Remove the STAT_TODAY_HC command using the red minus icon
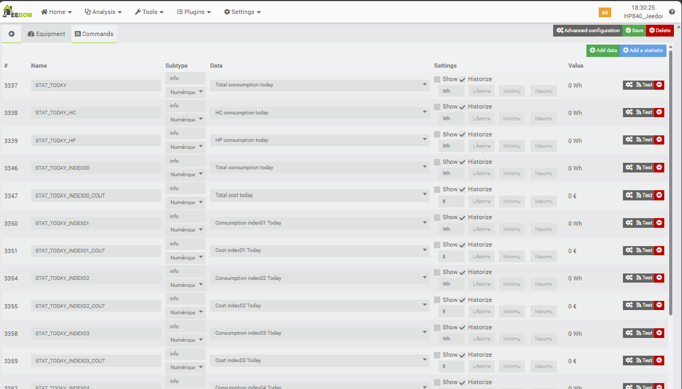This screenshot has height=389, width=682. [659, 112]
